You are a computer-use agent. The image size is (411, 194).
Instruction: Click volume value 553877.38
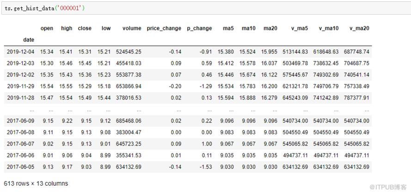[129, 75]
